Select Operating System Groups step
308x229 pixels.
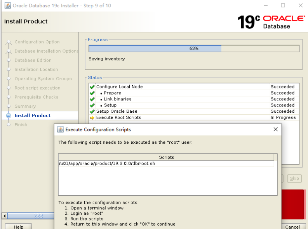[x=43, y=79]
